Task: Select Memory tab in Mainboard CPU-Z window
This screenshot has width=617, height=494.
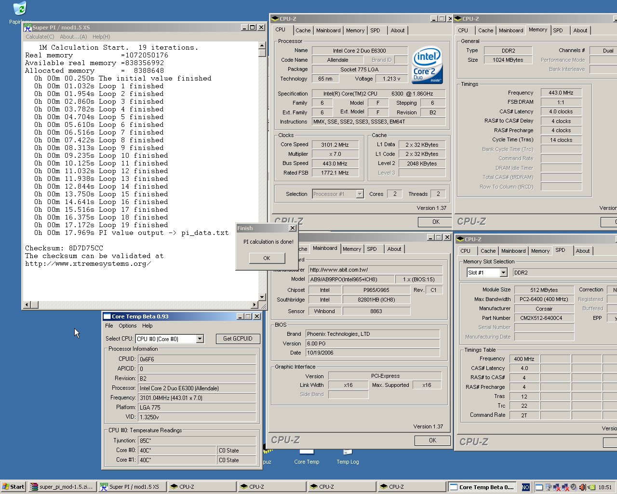Action: 352,249
